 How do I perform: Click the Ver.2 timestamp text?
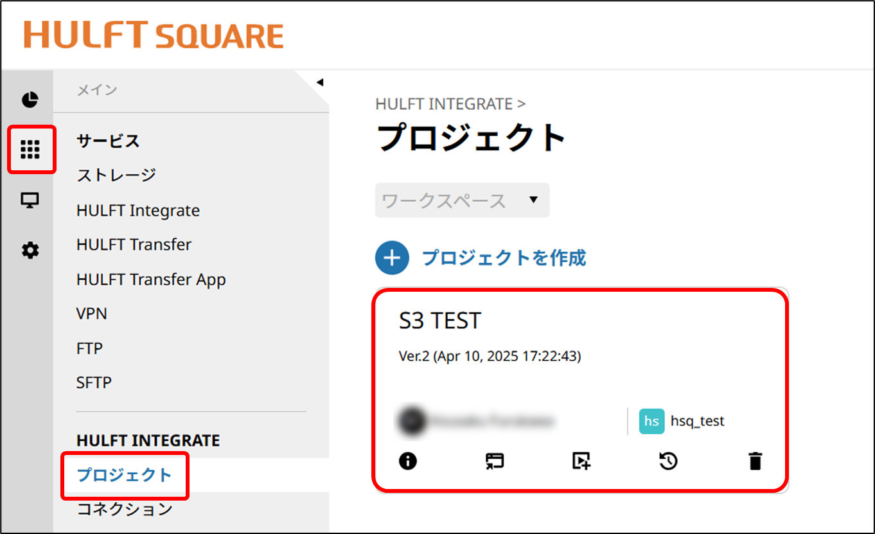coord(490,356)
